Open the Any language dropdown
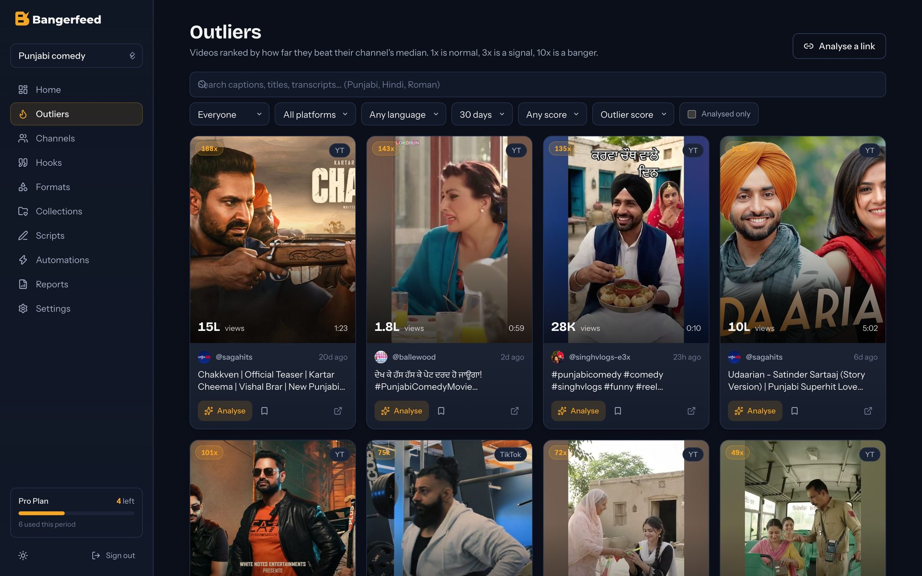The image size is (922, 576). 403,114
